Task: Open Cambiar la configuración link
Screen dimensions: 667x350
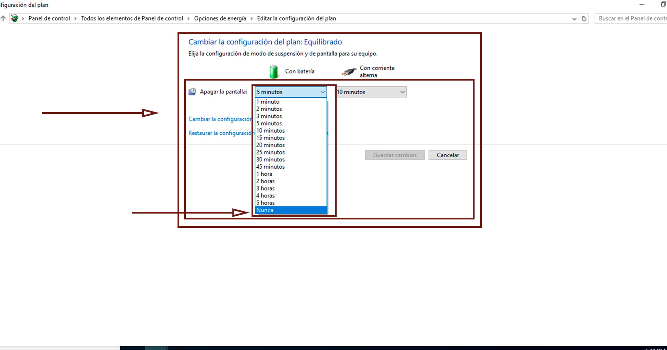Action: 220,119
